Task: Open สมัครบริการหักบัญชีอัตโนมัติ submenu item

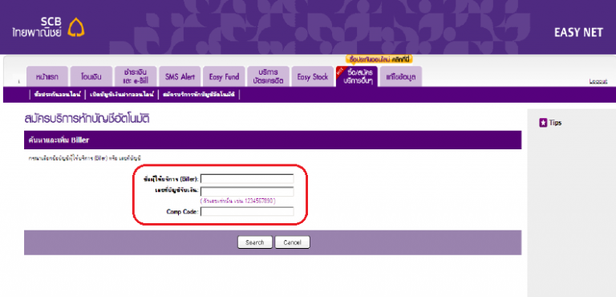Action: 199,95
